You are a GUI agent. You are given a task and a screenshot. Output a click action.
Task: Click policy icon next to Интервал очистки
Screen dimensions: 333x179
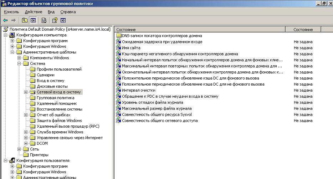tap(118, 90)
